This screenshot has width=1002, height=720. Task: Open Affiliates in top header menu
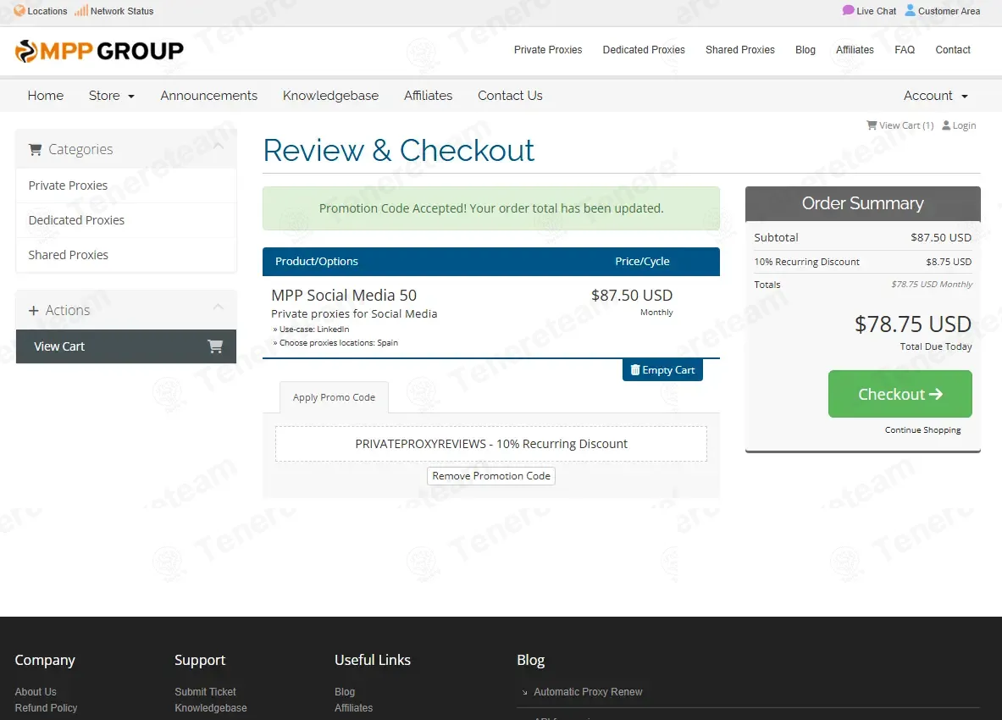point(855,50)
